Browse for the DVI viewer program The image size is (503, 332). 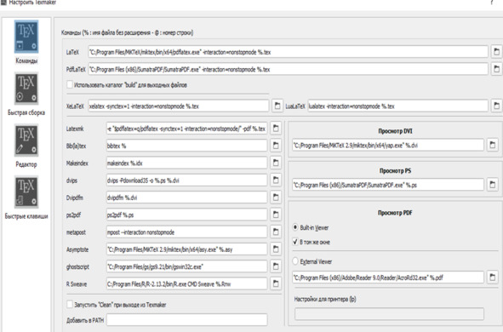493,145
